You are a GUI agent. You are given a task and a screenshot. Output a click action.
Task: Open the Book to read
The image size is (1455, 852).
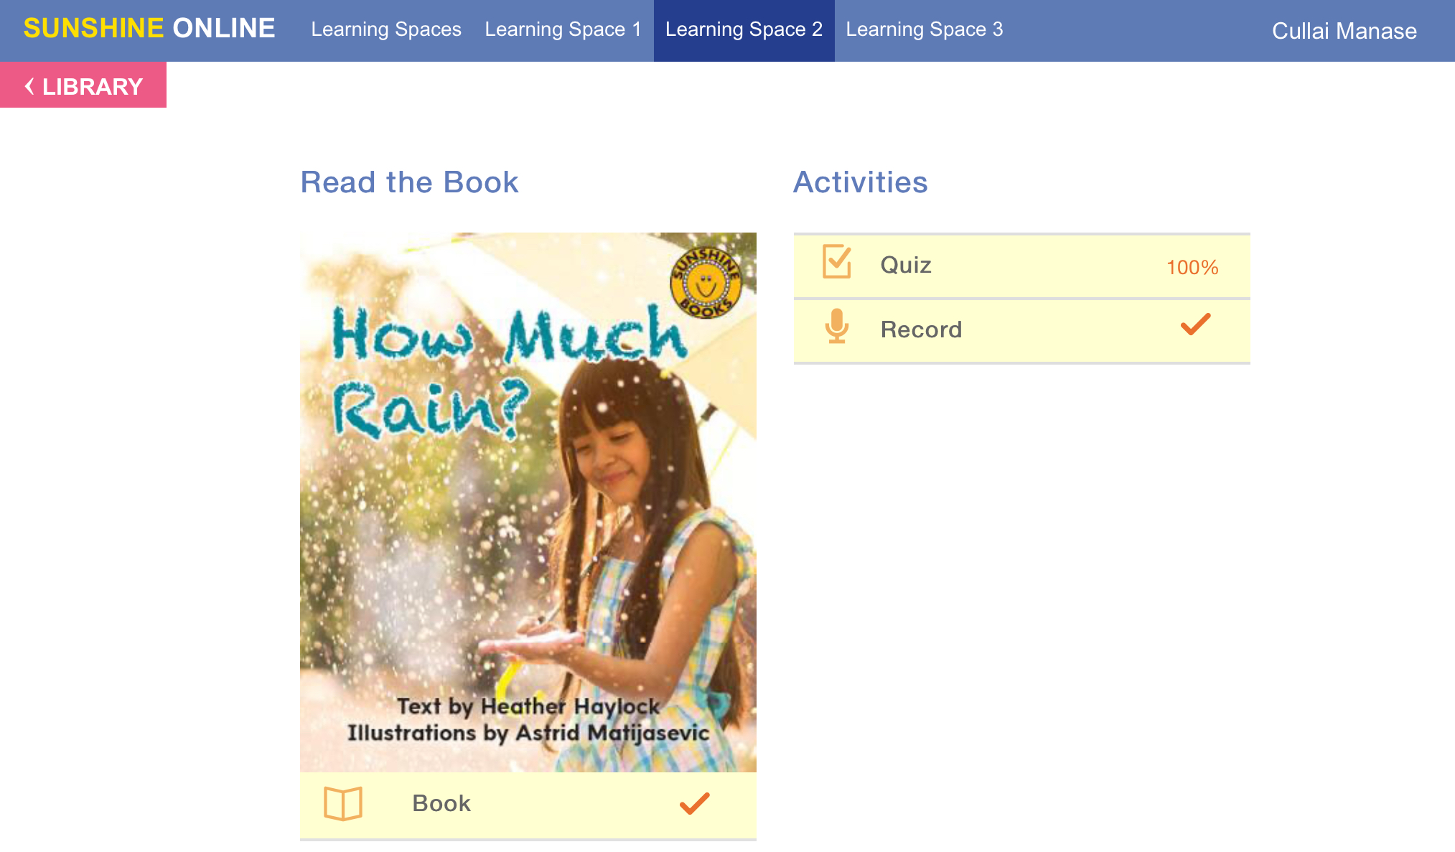[x=528, y=805]
